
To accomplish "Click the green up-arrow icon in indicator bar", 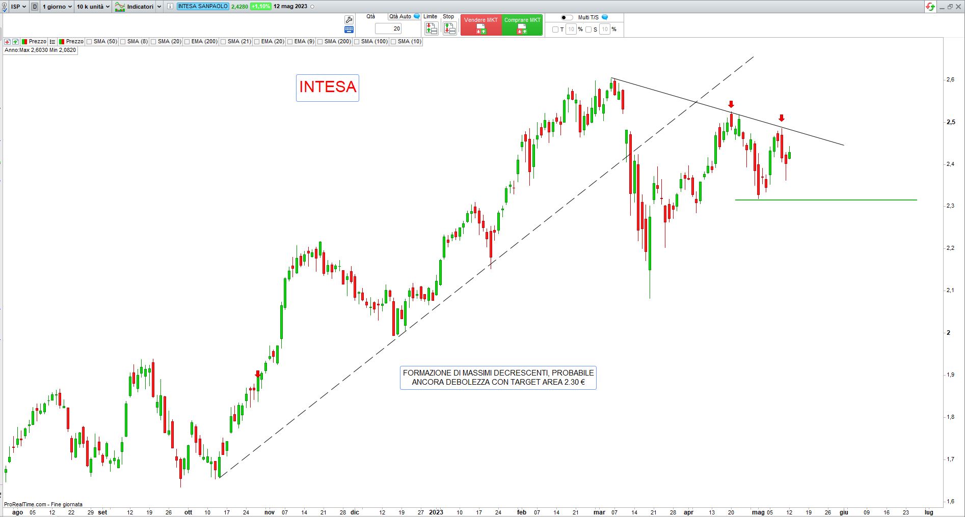I will click(16, 42).
